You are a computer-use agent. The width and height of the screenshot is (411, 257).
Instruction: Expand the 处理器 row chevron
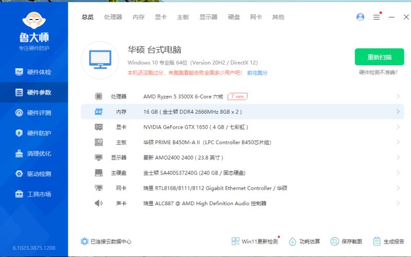[x=398, y=96]
